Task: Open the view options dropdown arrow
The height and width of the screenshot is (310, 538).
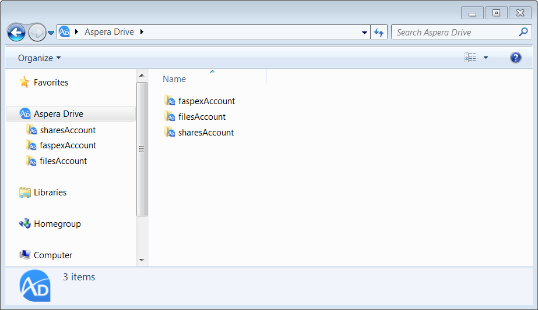Action: point(486,58)
